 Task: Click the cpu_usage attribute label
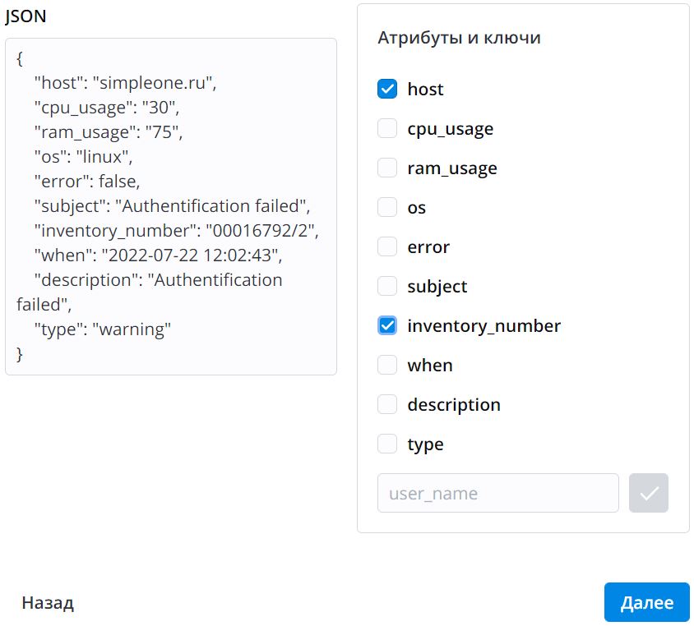(x=450, y=128)
